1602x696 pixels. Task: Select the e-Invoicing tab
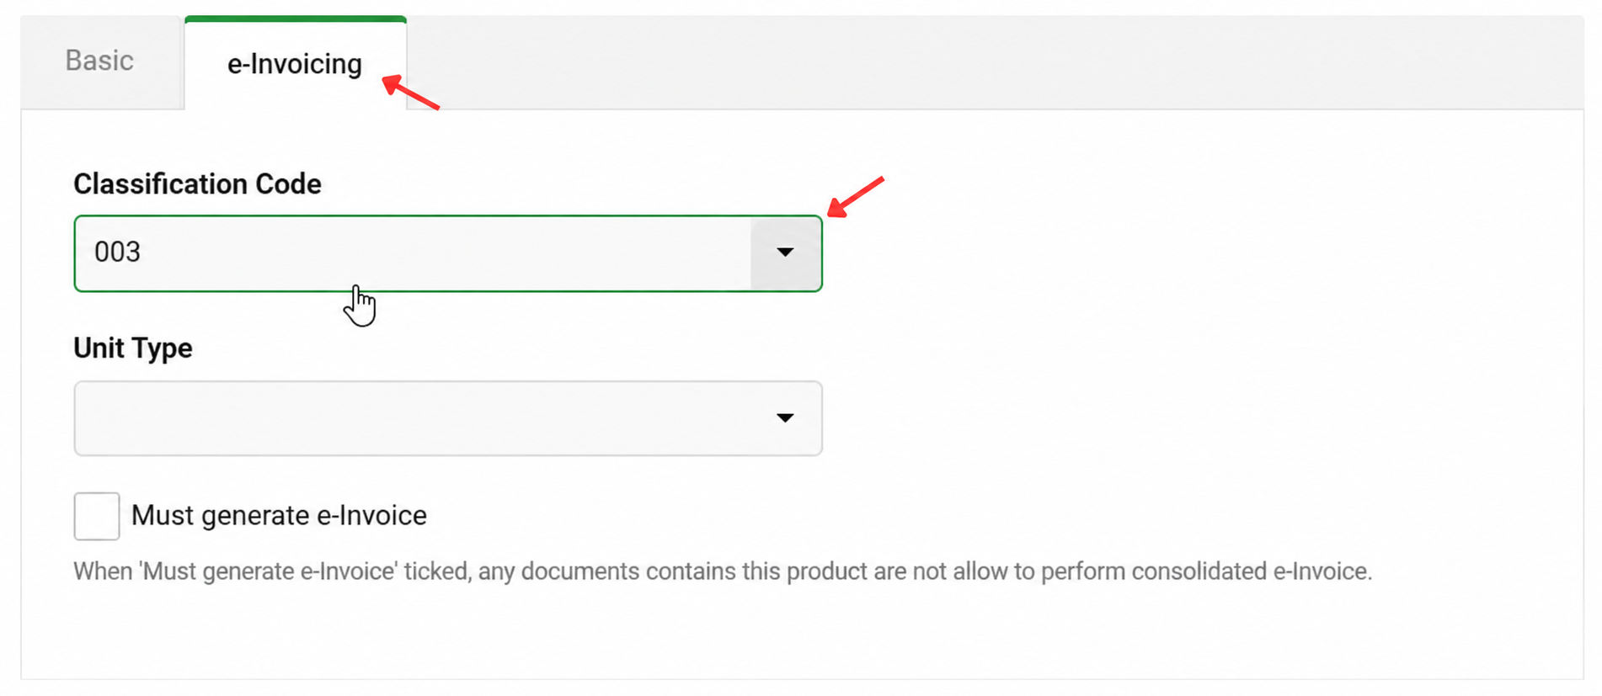(x=295, y=64)
